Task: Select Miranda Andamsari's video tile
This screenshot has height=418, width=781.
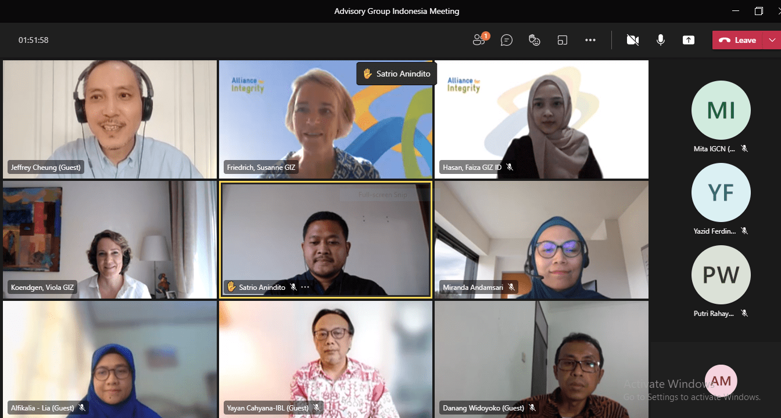Action: point(542,239)
